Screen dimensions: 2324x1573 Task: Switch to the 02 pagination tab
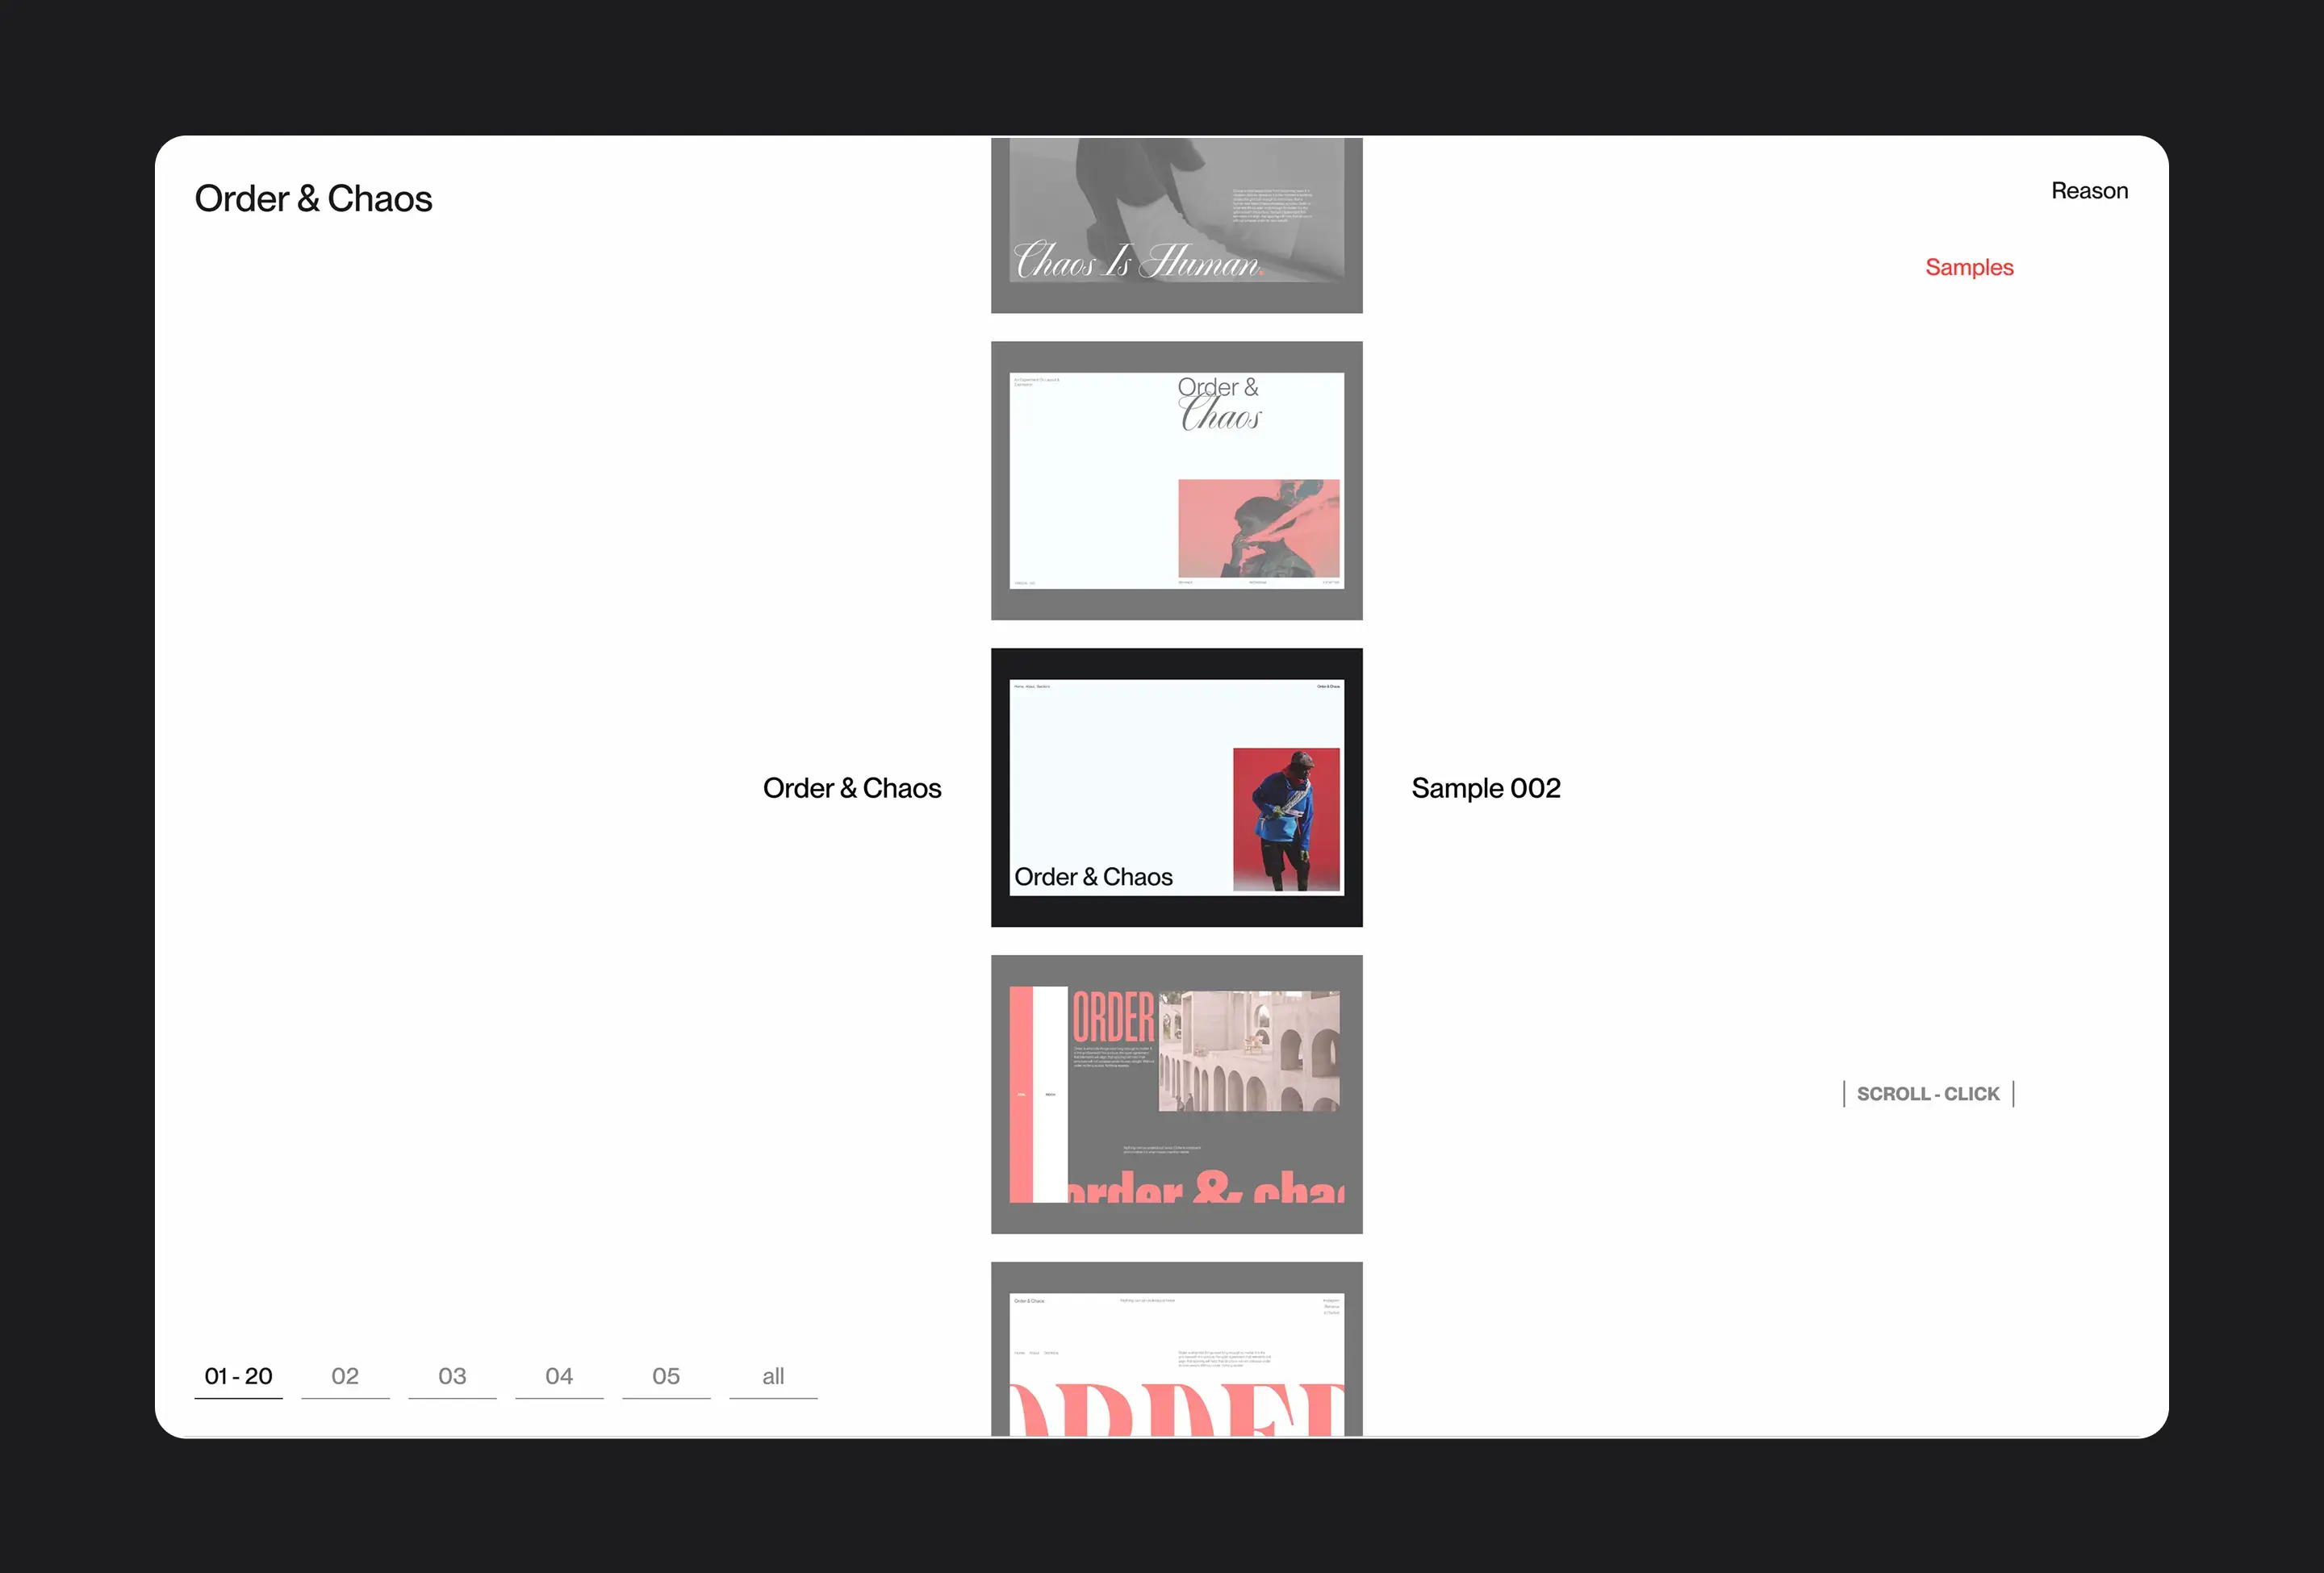tap(345, 1376)
